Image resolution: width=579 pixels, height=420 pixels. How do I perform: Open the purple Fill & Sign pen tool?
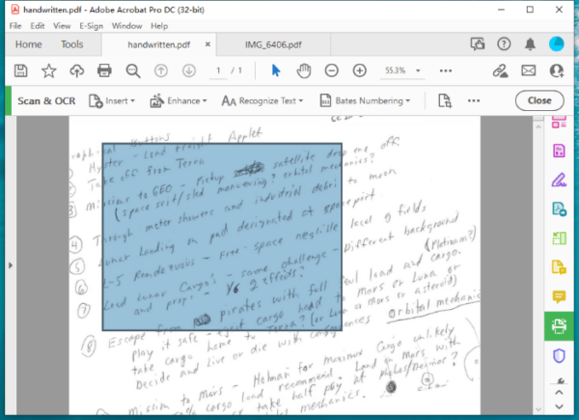pos(559,180)
